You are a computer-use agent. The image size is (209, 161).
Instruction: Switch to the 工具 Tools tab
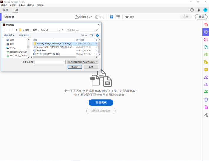coord(15,10)
